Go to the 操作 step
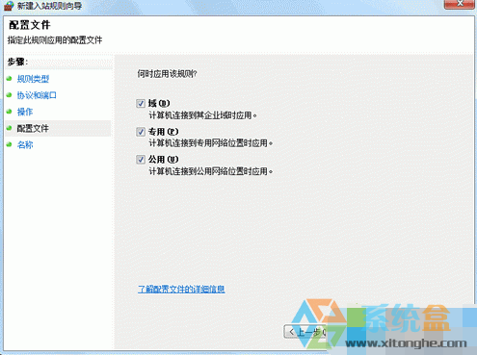Viewport: 477px width, 355px height. [x=25, y=112]
